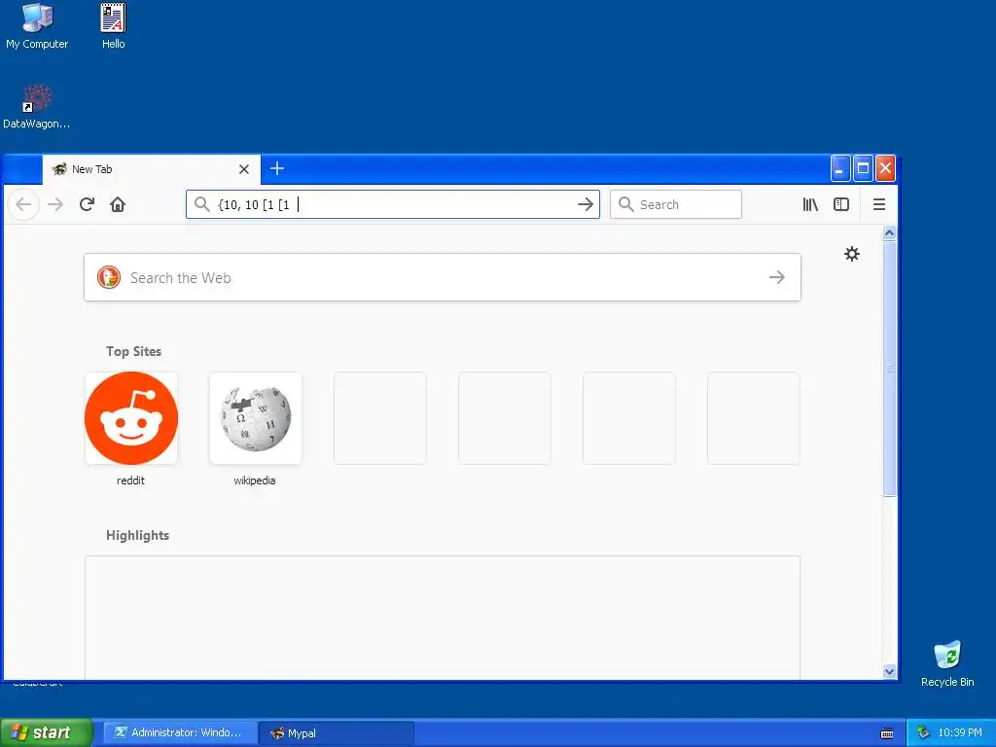Click the scrollbar up arrow

click(889, 233)
